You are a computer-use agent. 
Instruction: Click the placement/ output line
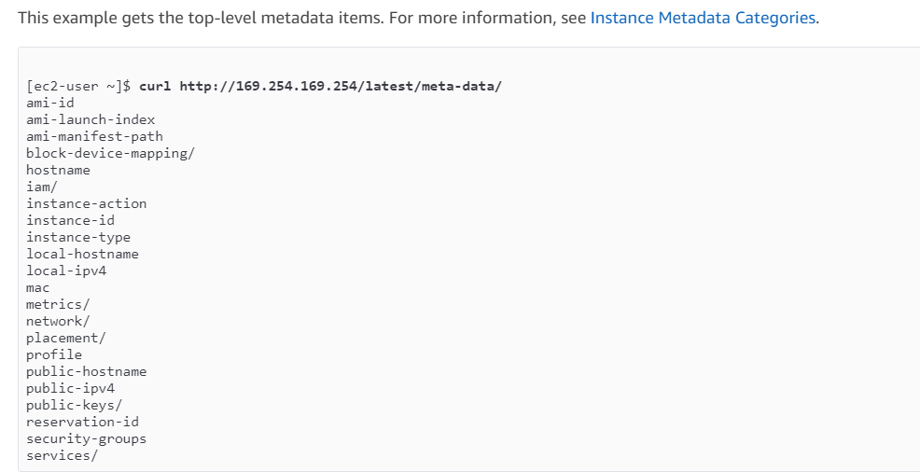click(x=66, y=338)
